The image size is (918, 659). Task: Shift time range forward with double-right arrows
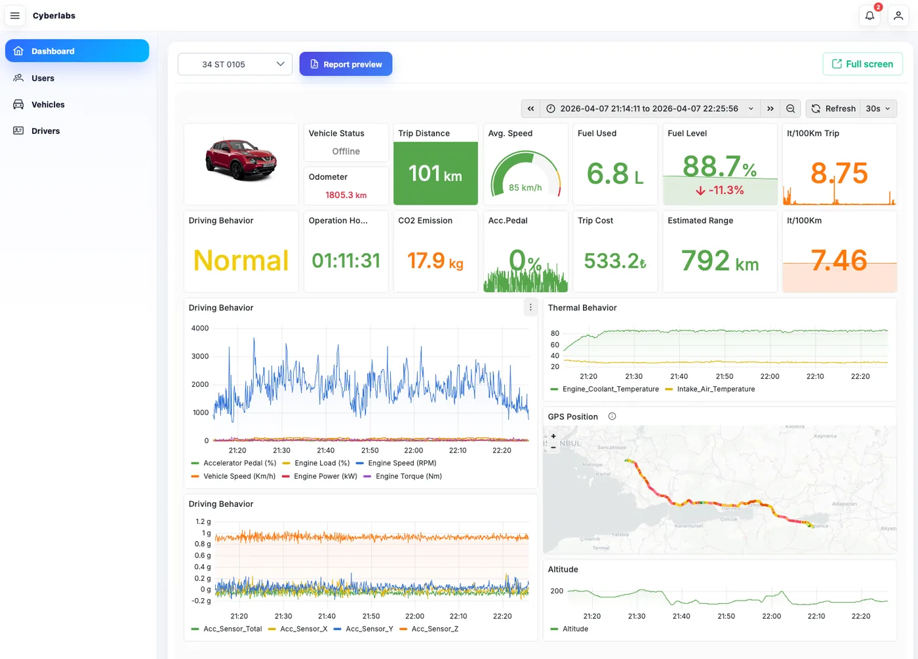coord(770,109)
